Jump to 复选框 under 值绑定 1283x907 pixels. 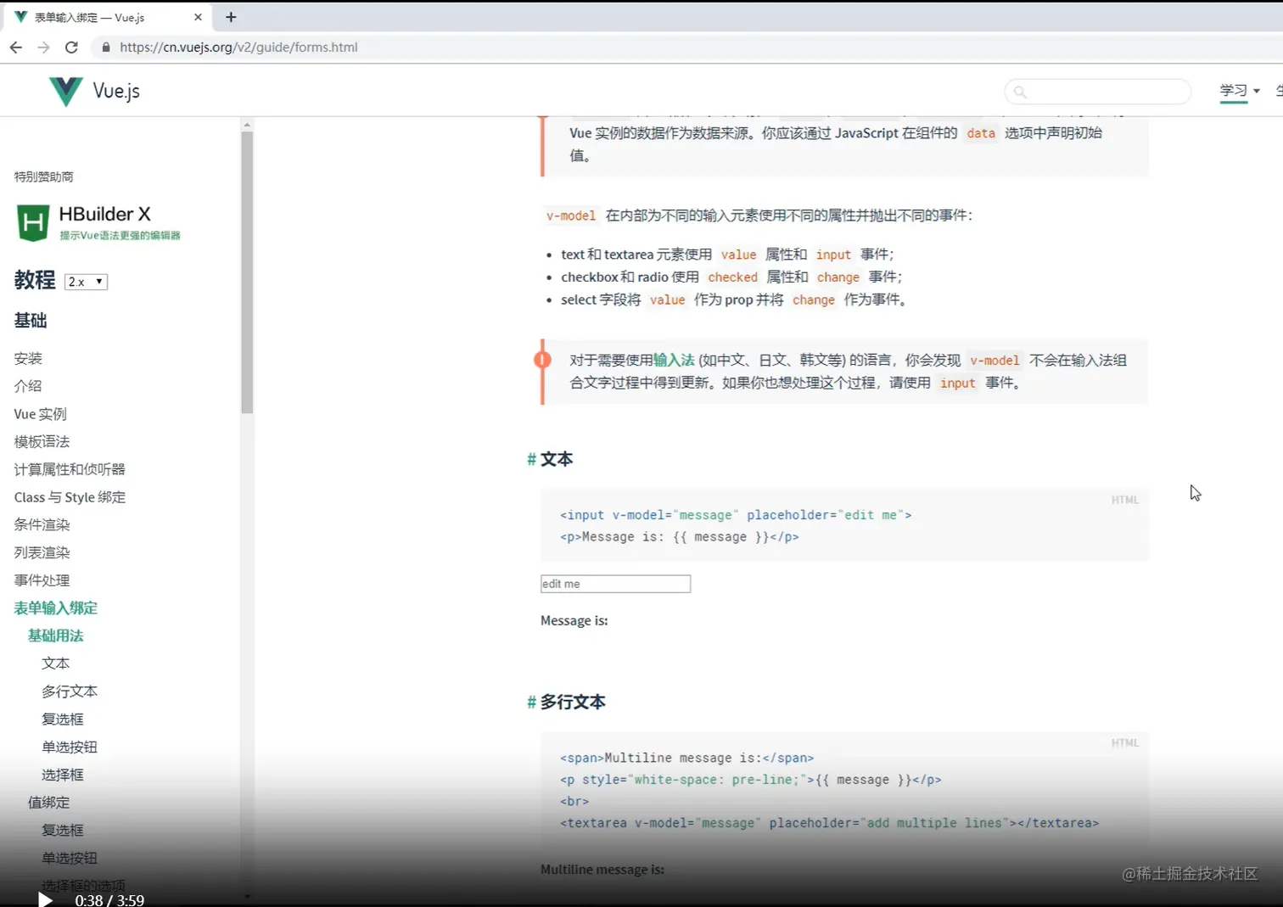pos(63,830)
